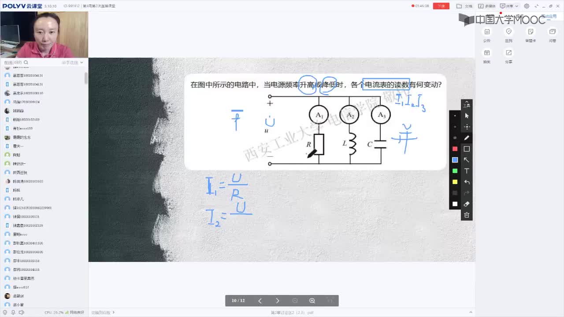Pick the white pen color
The width and height of the screenshot is (564, 317).
pos(455,204)
